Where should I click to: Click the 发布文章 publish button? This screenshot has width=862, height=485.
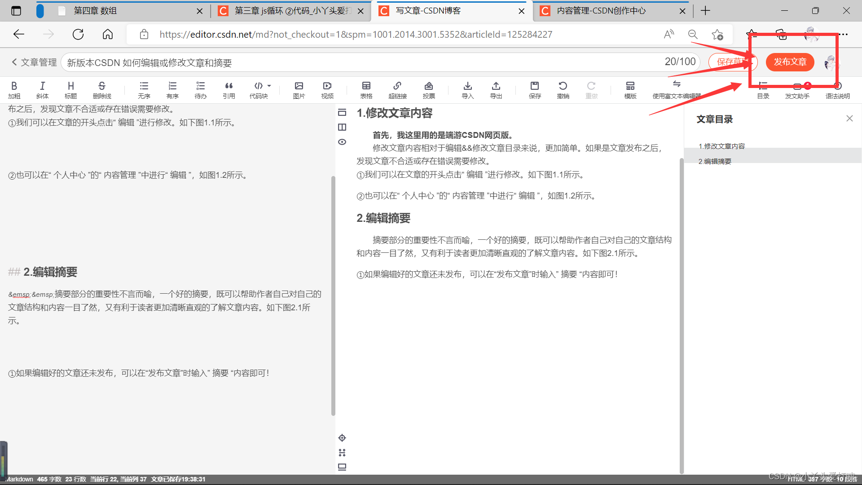[x=790, y=62]
